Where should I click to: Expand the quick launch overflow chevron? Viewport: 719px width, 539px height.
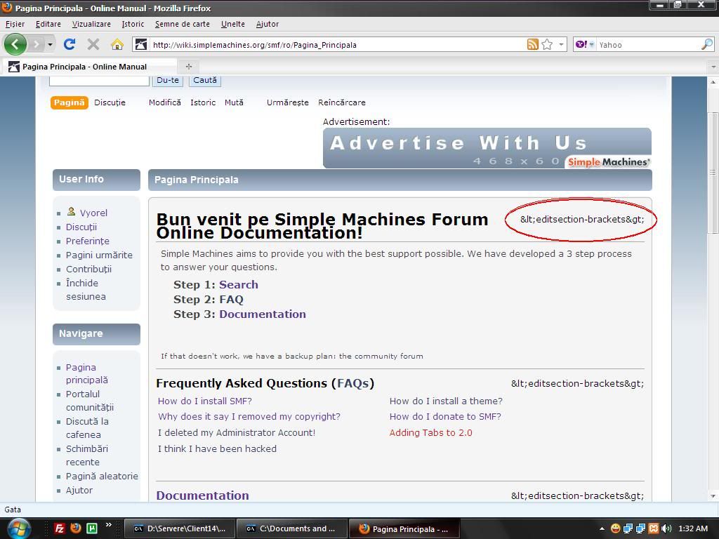point(109,524)
